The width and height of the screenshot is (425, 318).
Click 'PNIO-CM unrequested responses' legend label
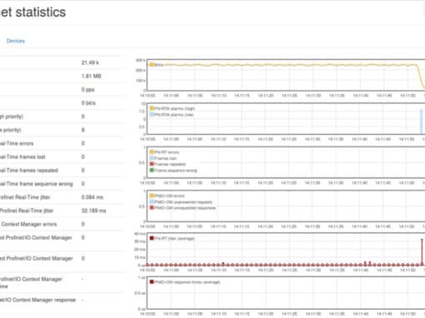185,208
